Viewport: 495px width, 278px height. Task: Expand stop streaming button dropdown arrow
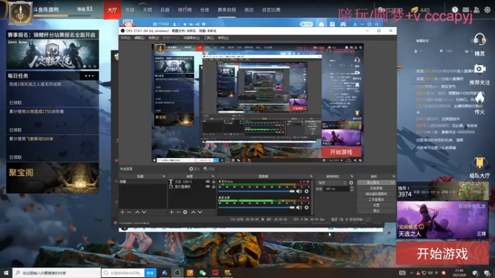[392, 182]
